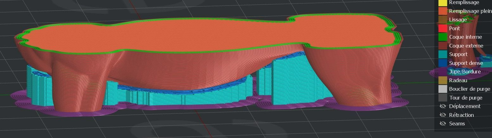This screenshot has height=138, width=492.
Task: Click the Lissage legend label
Action: pyautogui.click(x=458, y=20)
